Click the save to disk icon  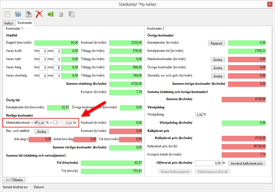pyautogui.click(x=29, y=14)
